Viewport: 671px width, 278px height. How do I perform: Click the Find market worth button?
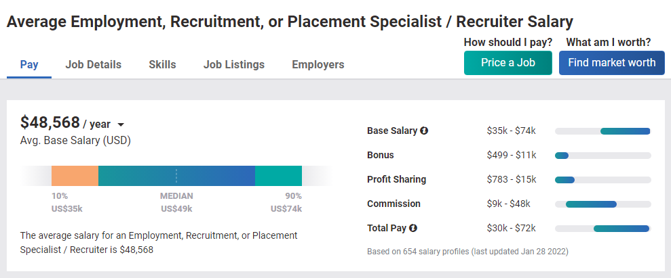click(611, 63)
